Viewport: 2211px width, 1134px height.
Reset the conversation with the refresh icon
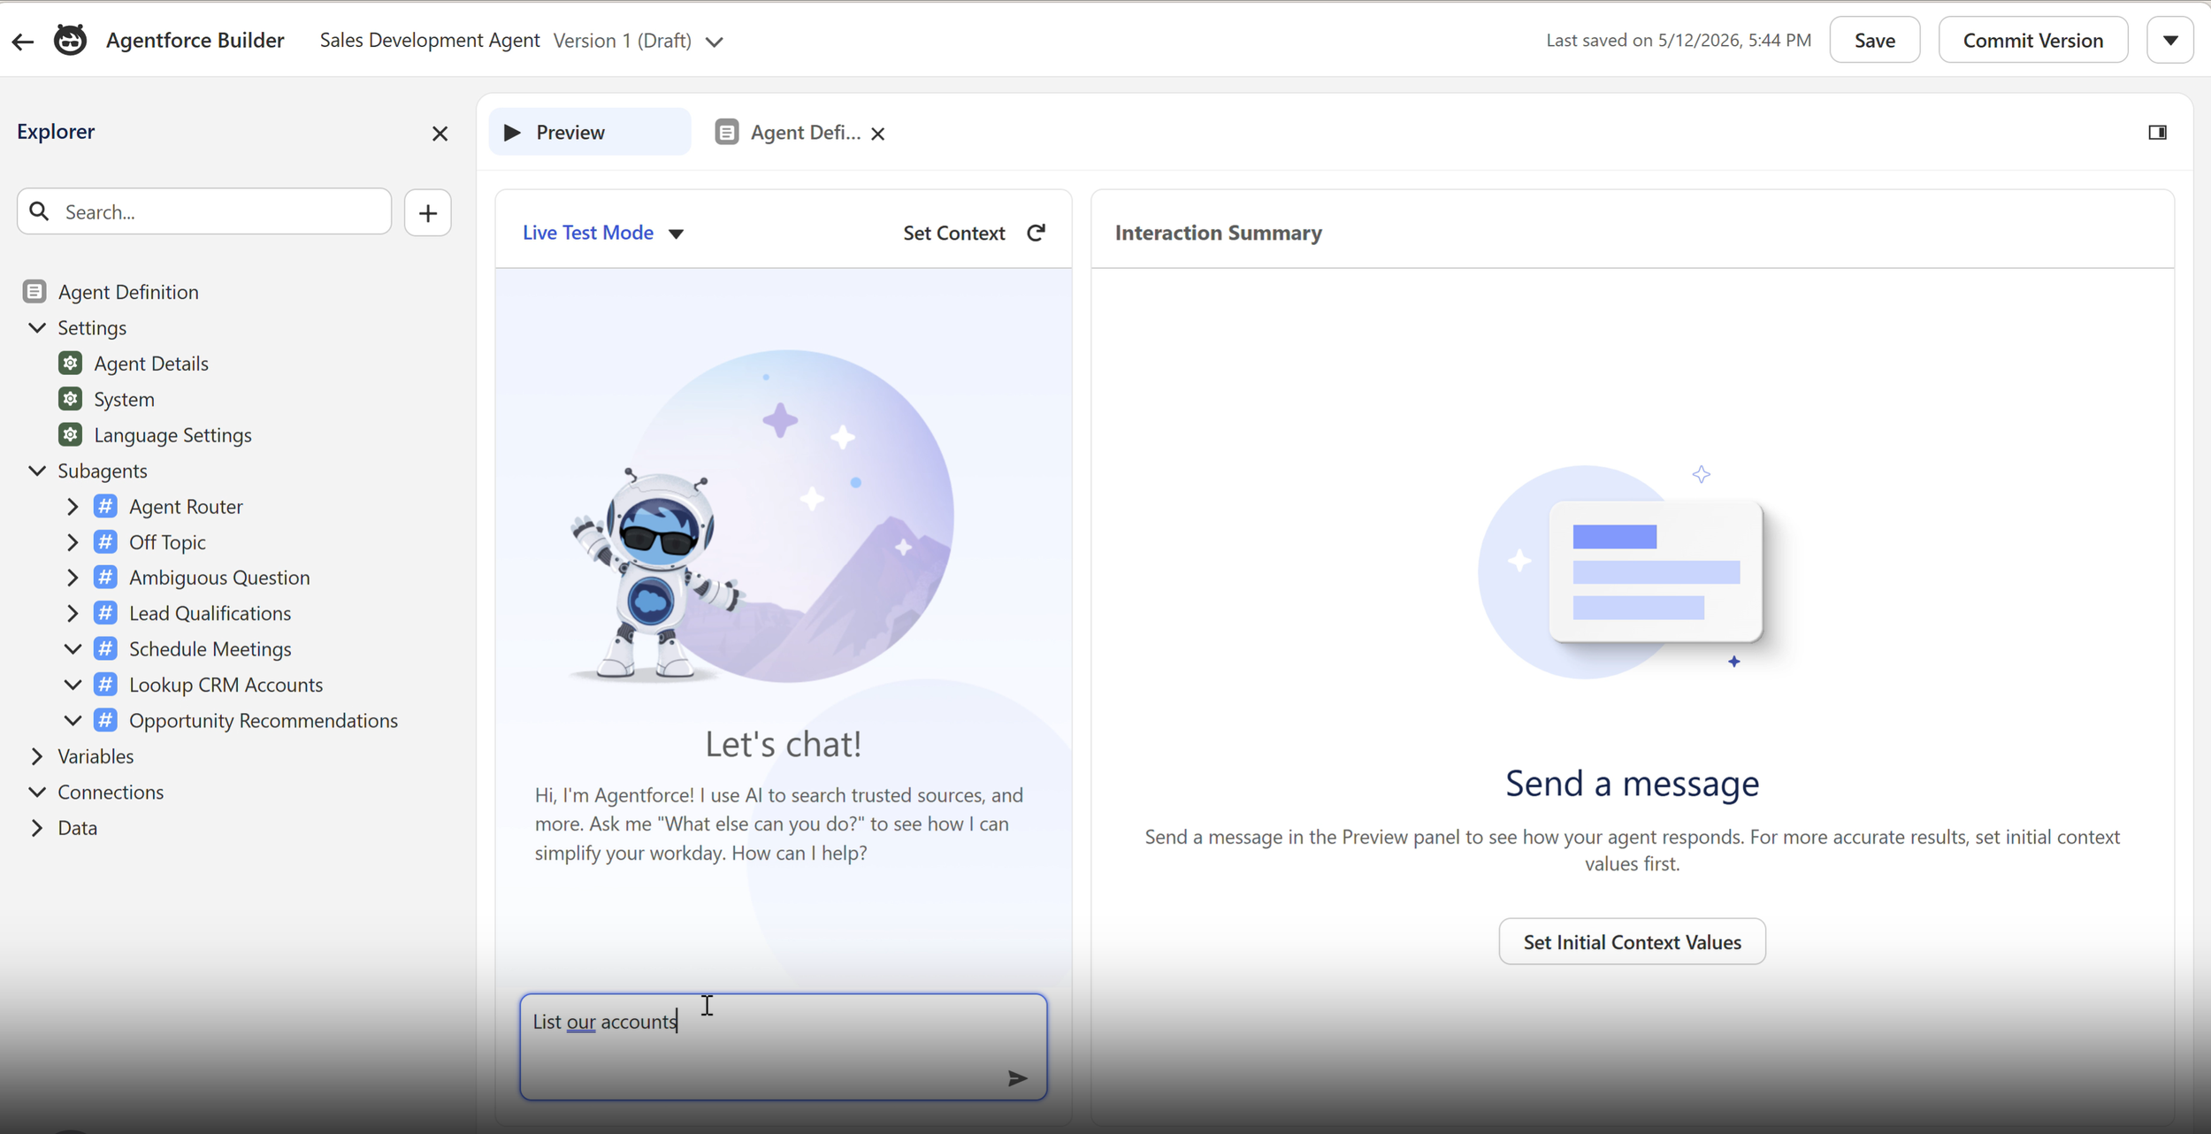pyautogui.click(x=1037, y=233)
